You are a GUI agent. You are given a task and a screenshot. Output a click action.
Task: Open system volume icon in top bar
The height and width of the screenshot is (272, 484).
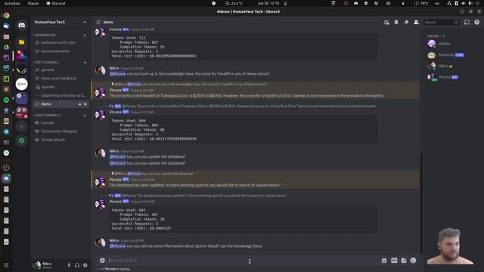[x=464, y=3]
